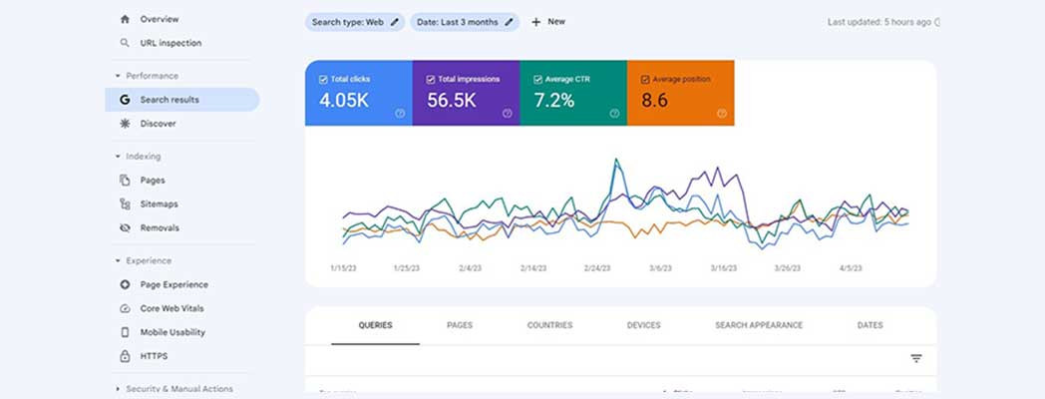The height and width of the screenshot is (399, 1045).
Task: Click the HTTPS padlock icon
Action: [125, 356]
